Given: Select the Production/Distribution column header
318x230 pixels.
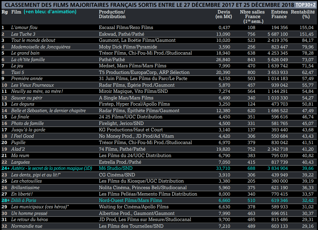Looking at the screenshot, I should coord(112,14).
